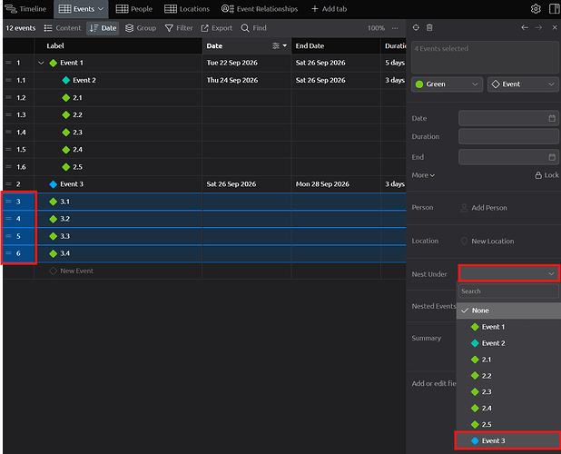This screenshot has height=454, width=561.
Task: Click the Duration input field
Action: pyautogui.click(x=508, y=137)
